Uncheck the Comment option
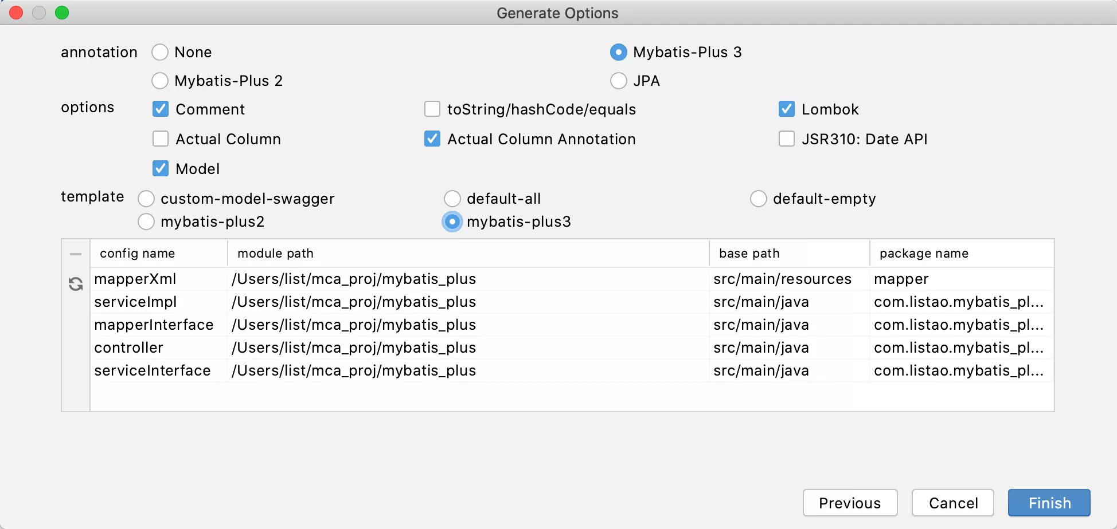Viewport: 1117px width, 529px height. click(x=161, y=109)
